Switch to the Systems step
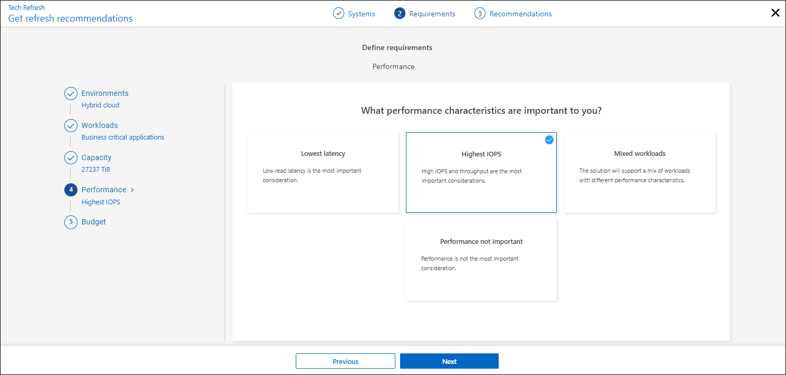 [x=362, y=13]
